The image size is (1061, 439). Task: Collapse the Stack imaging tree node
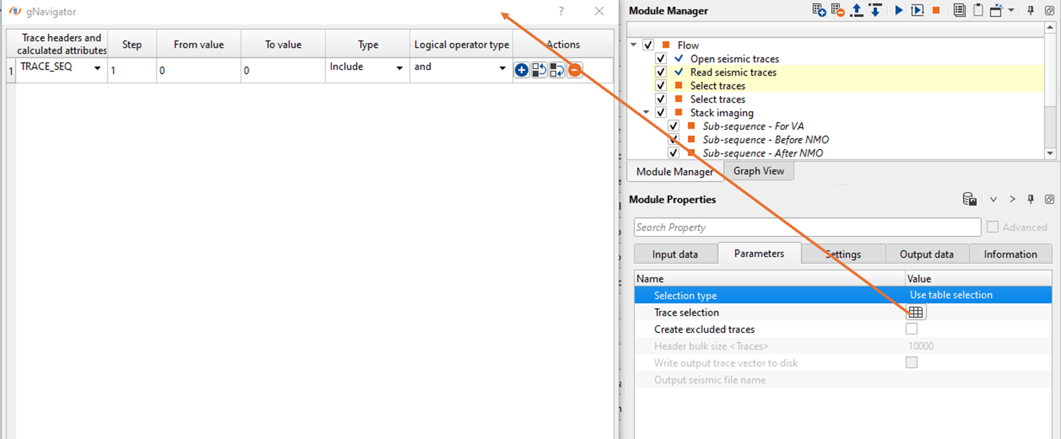(x=646, y=112)
